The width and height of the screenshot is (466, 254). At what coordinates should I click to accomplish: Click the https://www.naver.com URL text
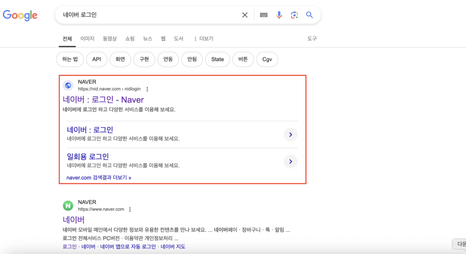[101, 209]
